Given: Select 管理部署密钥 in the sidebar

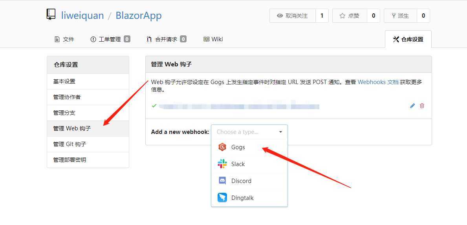Looking at the screenshot, I should [88, 160].
